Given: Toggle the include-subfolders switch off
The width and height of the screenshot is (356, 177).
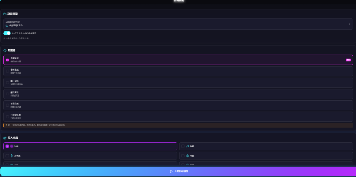Looking at the screenshot, I should (x=7, y=33).
